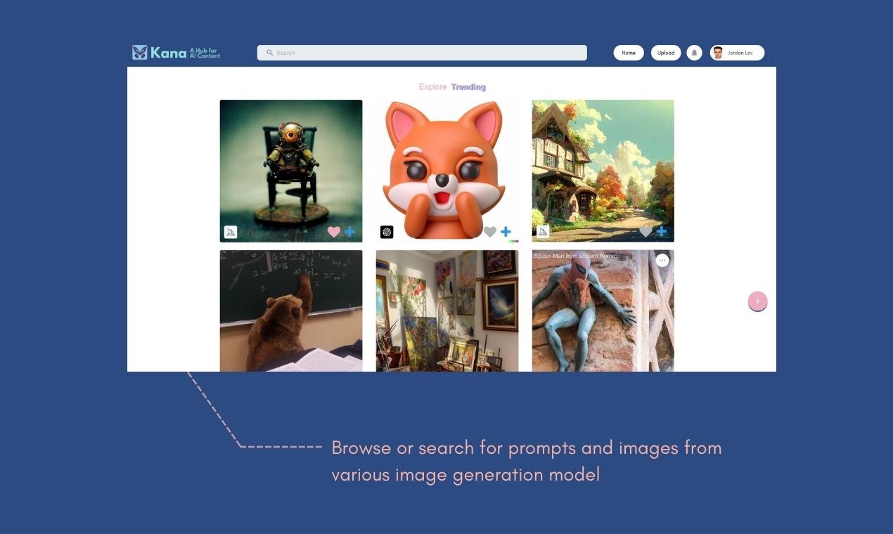Click the Upload button

pyautogui.click(x=666, y=53)
